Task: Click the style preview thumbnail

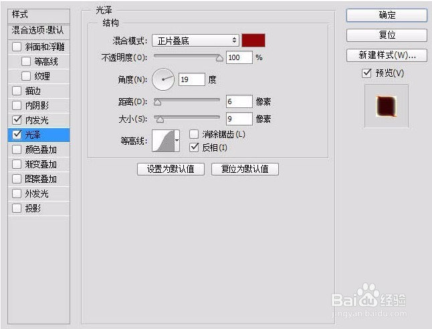Action: pyautogui.click(x=387, y=106)
